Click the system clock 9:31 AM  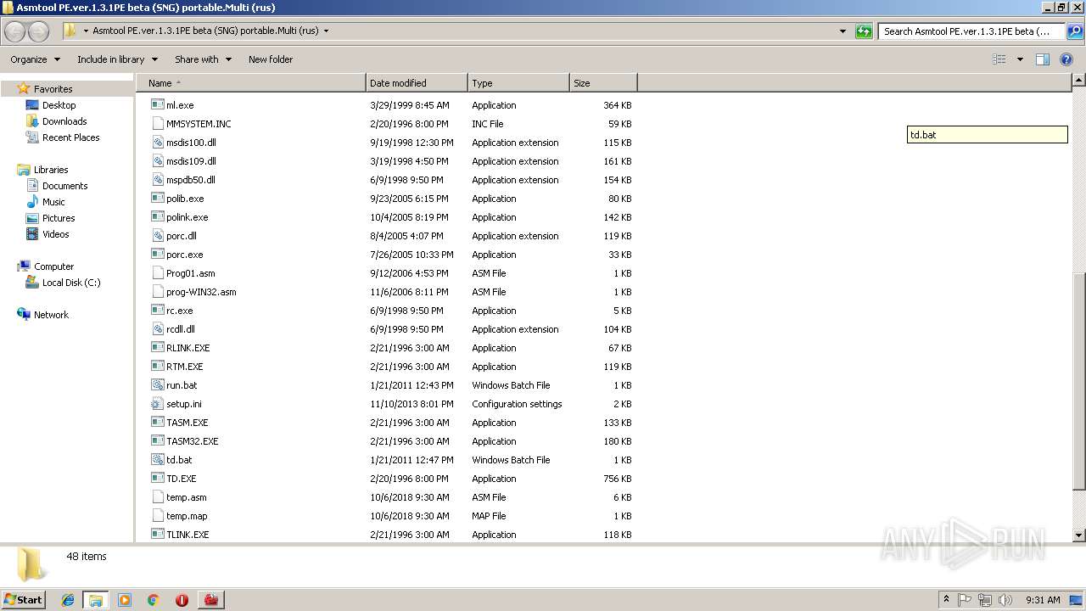click(x=1043, y=600)
